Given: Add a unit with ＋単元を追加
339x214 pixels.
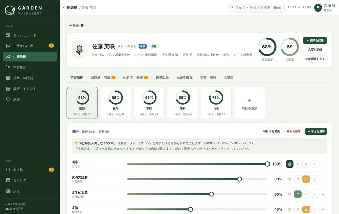Looking at the screenshot, I should point(316,131).
